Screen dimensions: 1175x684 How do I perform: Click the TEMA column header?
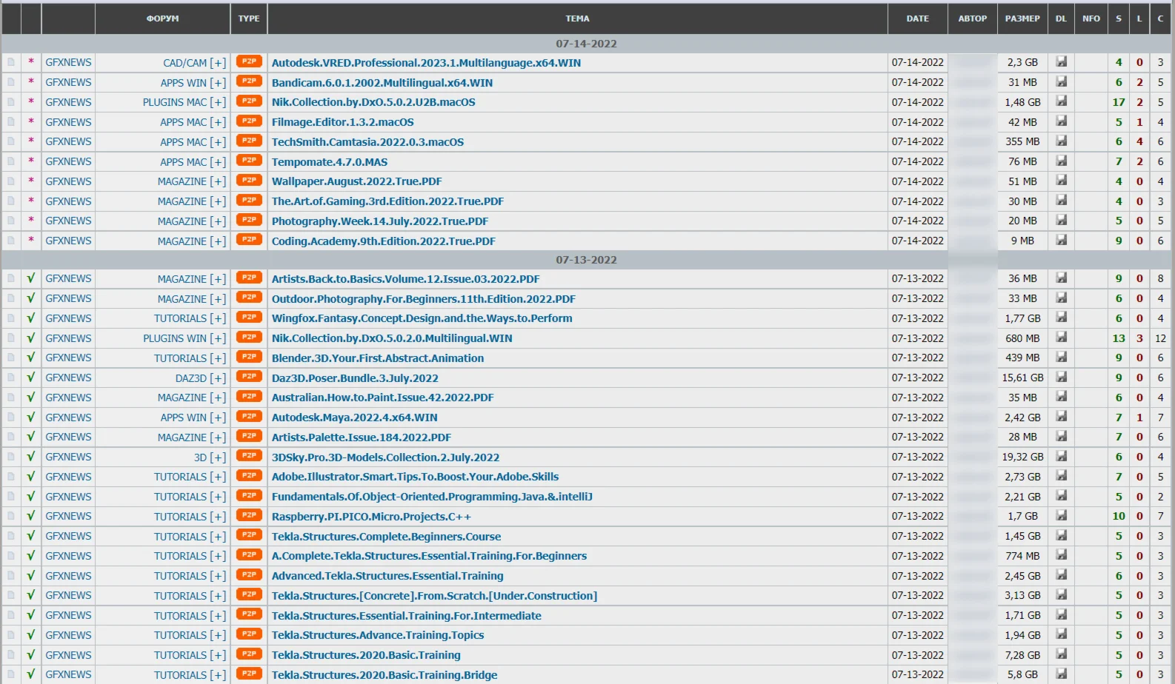pos(577,19)
